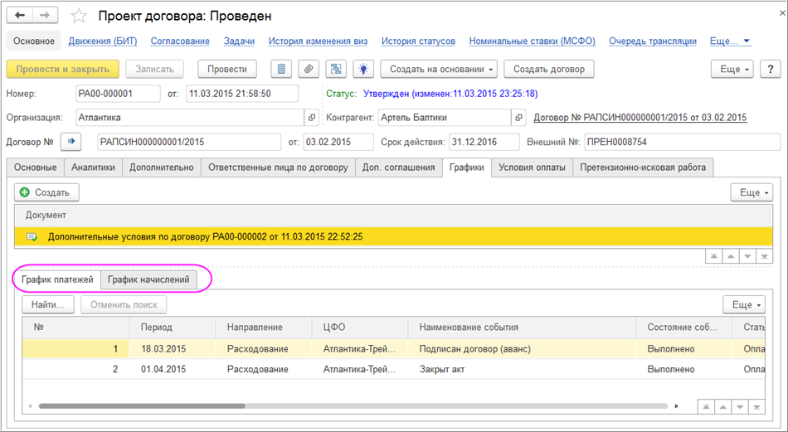
Task: Click the back navigation arrow
Action: (21, 16)
